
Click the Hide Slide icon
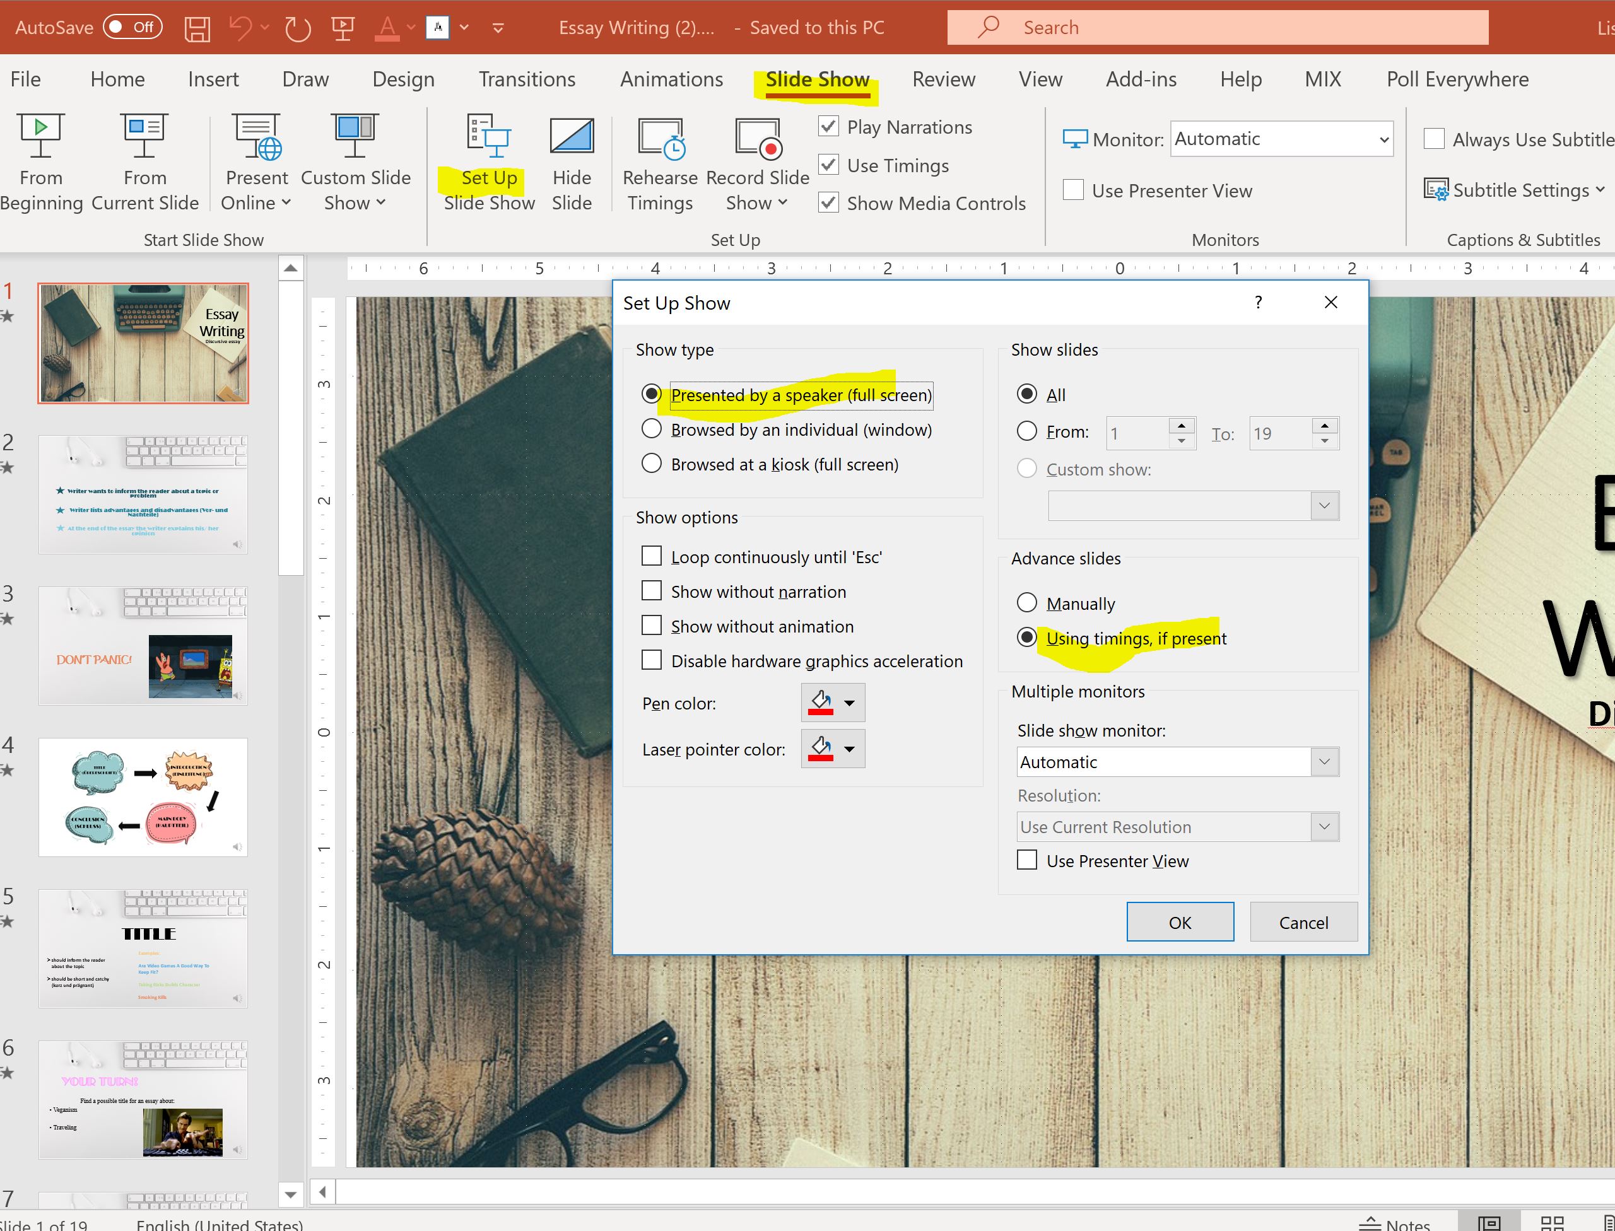point(571,136)
